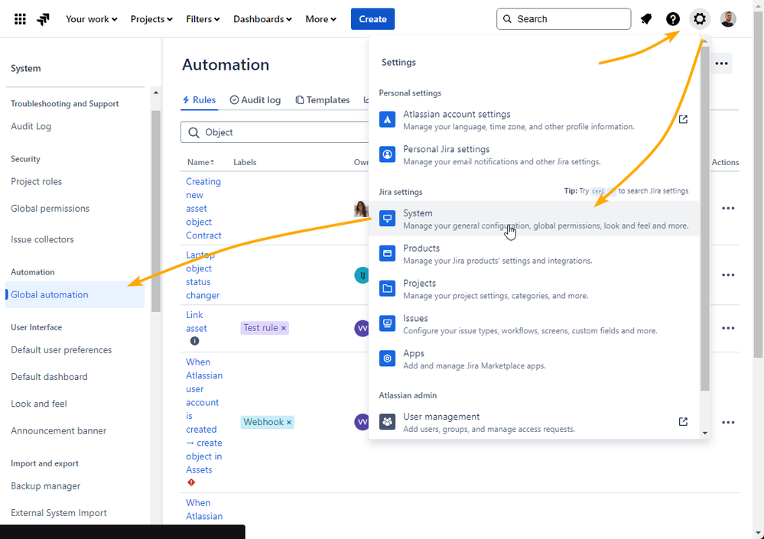This screenshot has height=539, width=764.
Task: Open actions menu for Link asset rule
Action: click(x=728, y=328)
